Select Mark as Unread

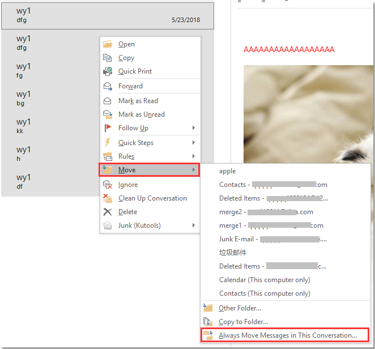pos(150,114)
